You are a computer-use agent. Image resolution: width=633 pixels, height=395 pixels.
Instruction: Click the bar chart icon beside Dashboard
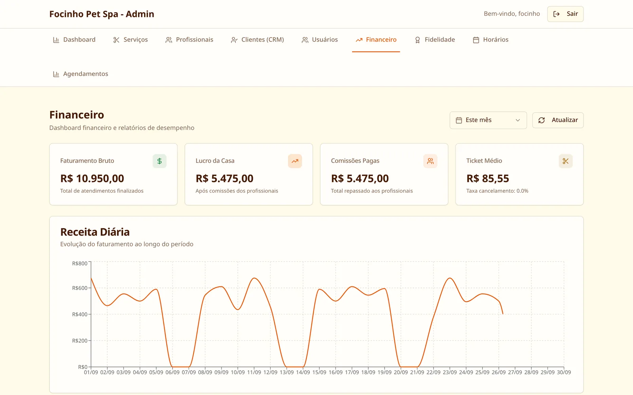coord(56,40)
